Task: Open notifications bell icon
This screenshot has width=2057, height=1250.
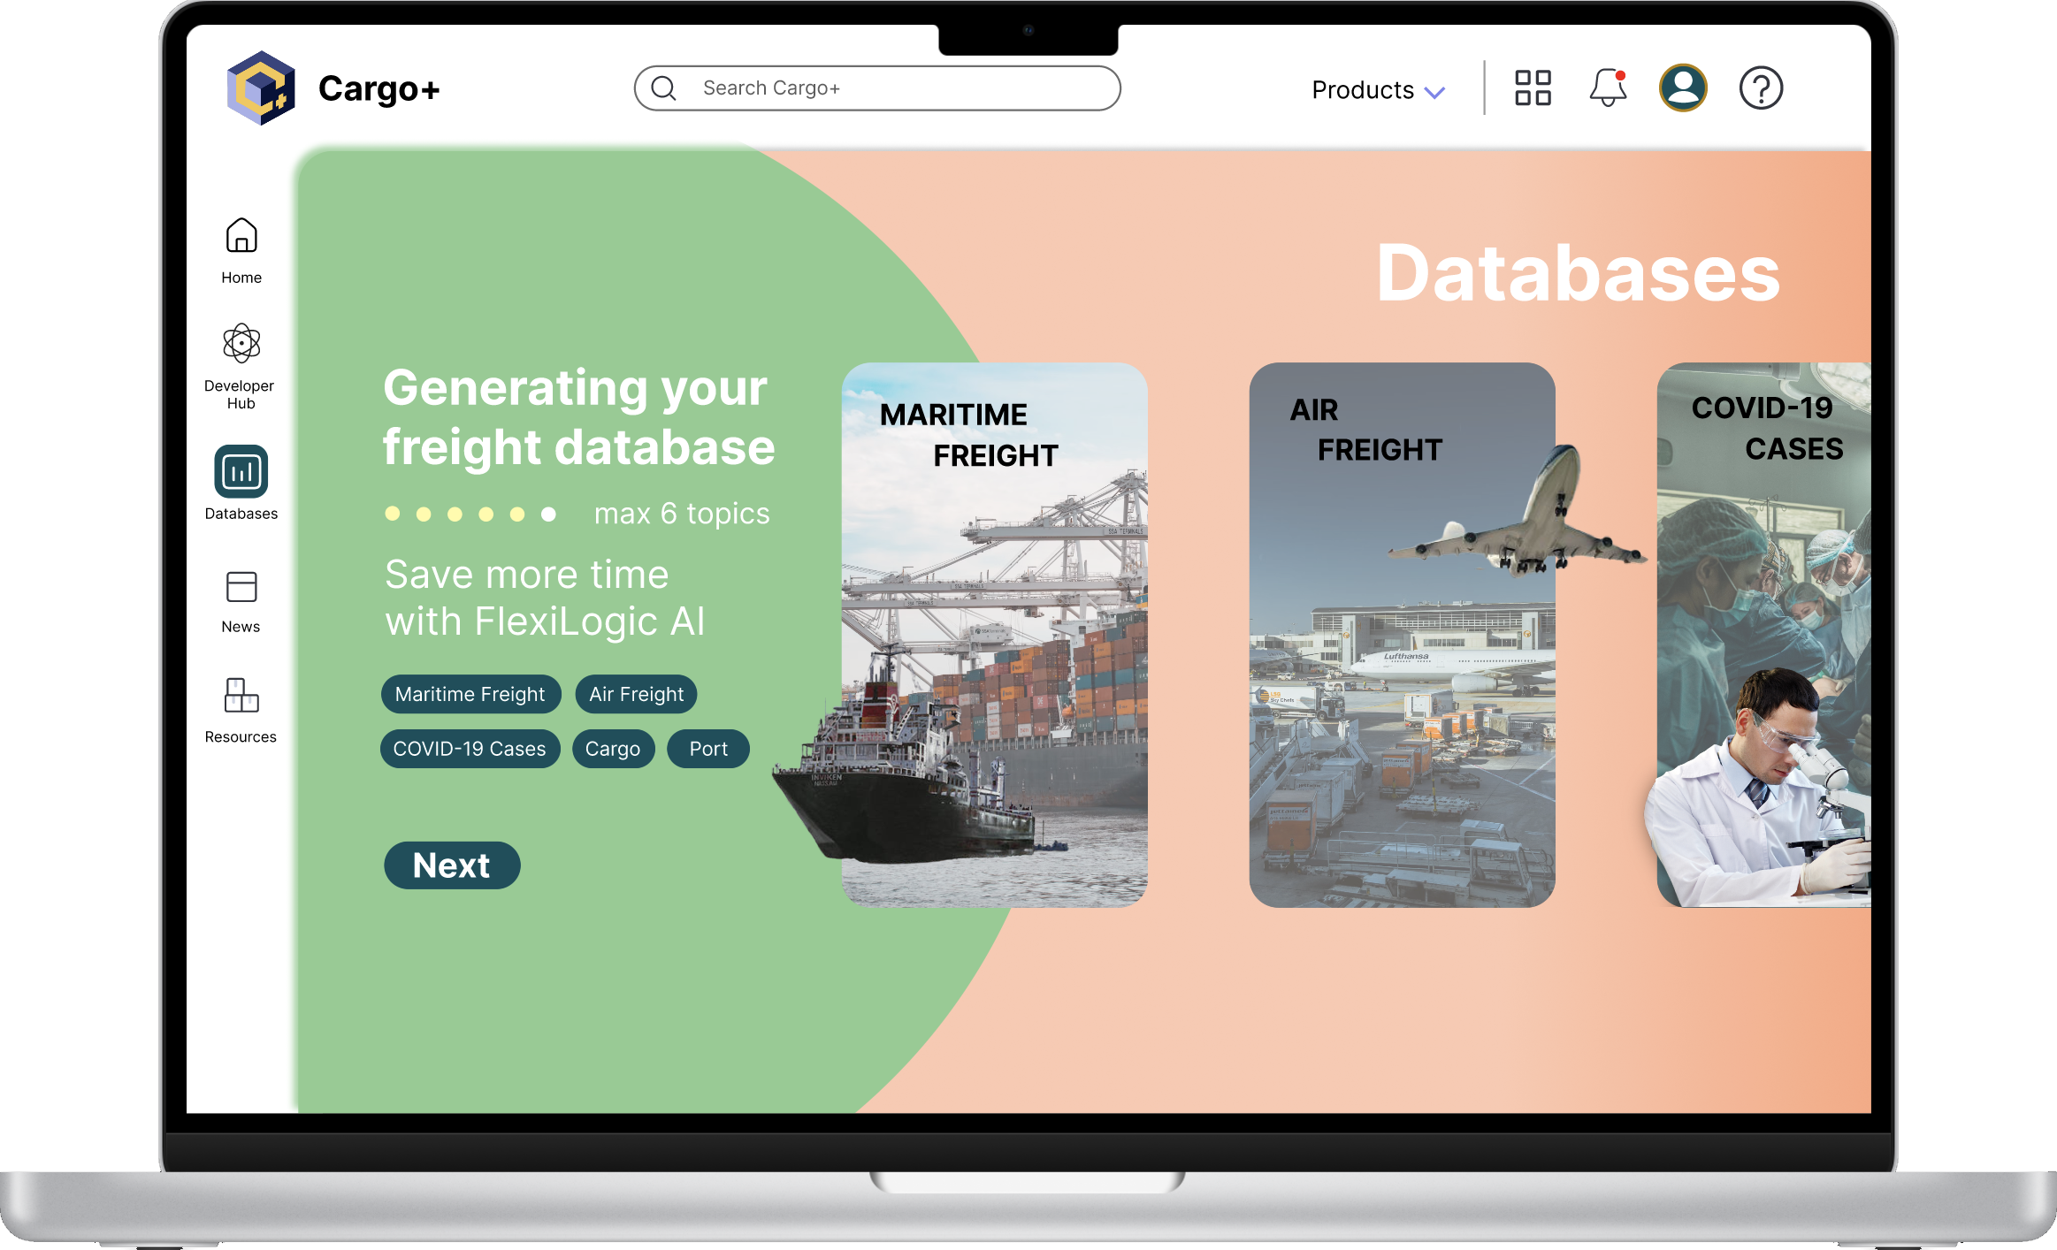Action: pyautogui.click(x=1608, y=88)
